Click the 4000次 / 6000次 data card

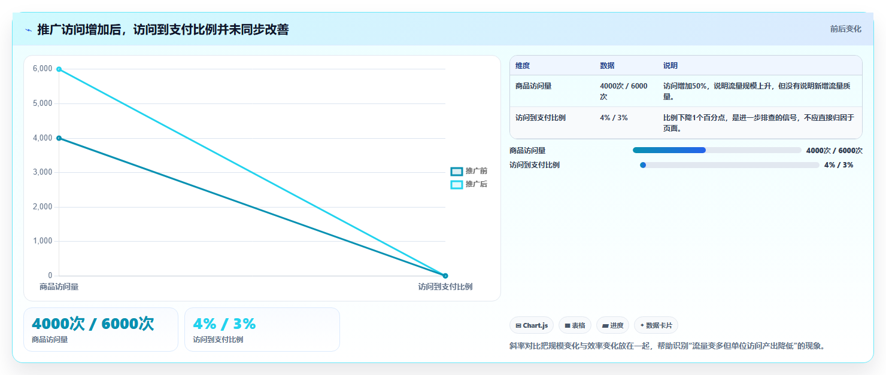101,330
